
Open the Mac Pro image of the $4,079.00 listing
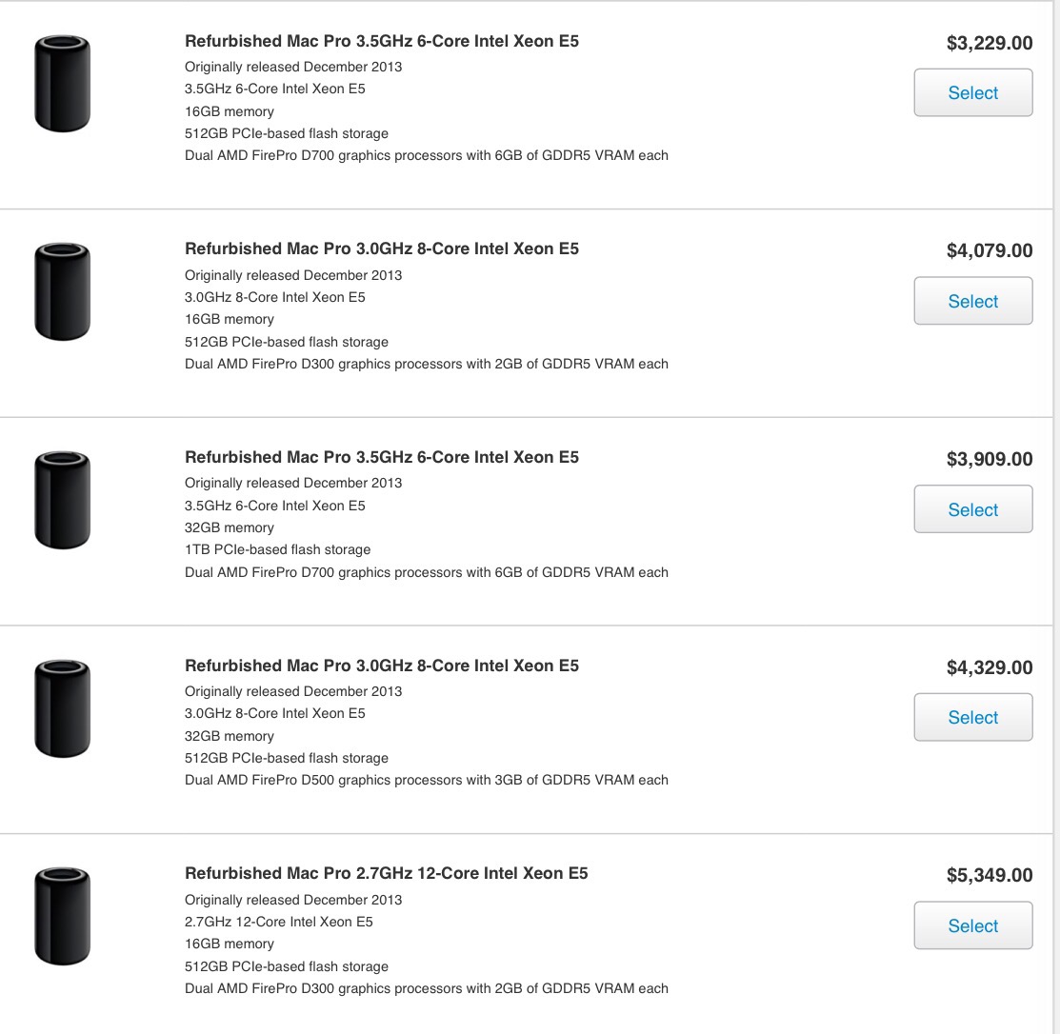coord(62,292)
